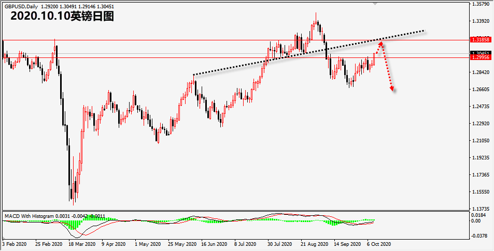Click the 1.26605 price axis value
The image size is (494, 251).
pyautogui.click(x=482, y=90)
